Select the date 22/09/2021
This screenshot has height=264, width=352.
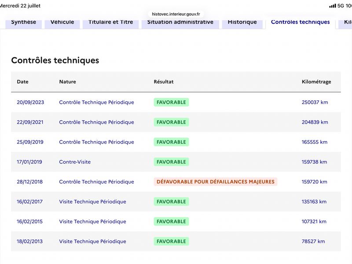[x=30, y=122]
